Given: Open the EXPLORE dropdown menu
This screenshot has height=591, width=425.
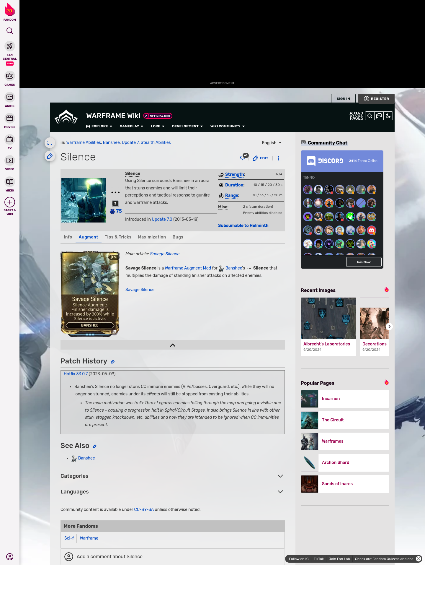Looking at the screenshot, I should (99, 126).
